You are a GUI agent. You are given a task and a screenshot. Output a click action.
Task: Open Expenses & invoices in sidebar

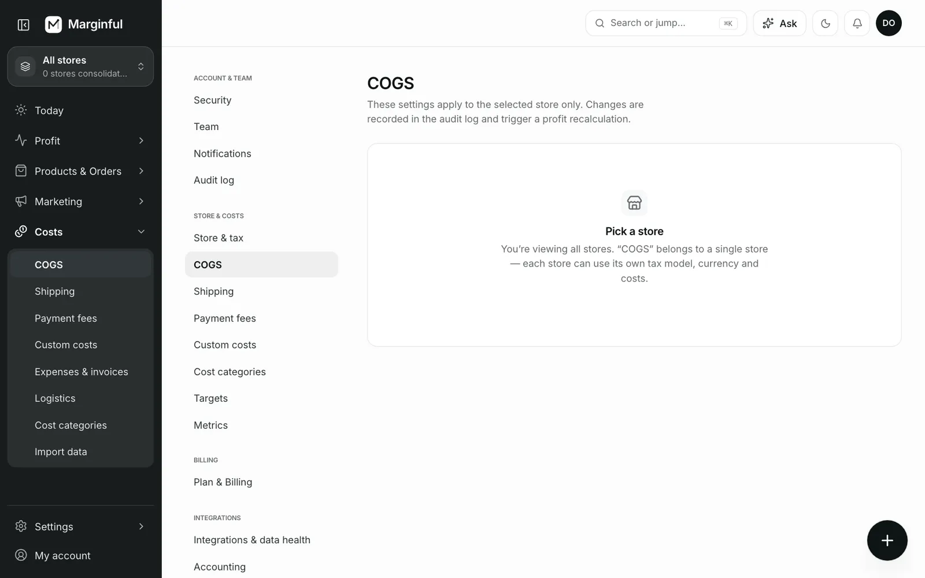pos(80,372)
